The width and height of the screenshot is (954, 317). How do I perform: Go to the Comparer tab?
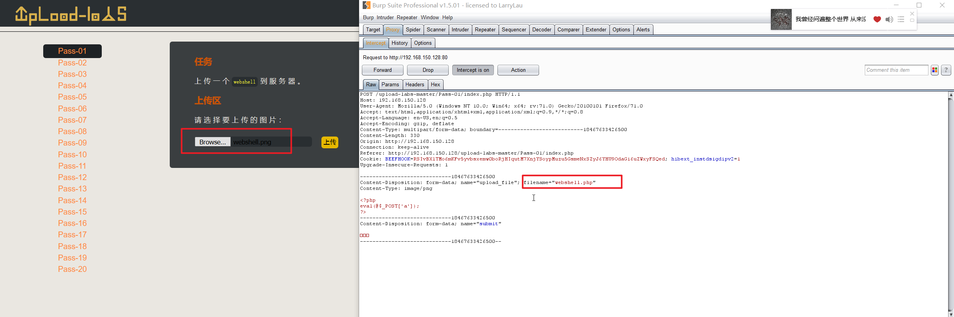tap(569, 30)
